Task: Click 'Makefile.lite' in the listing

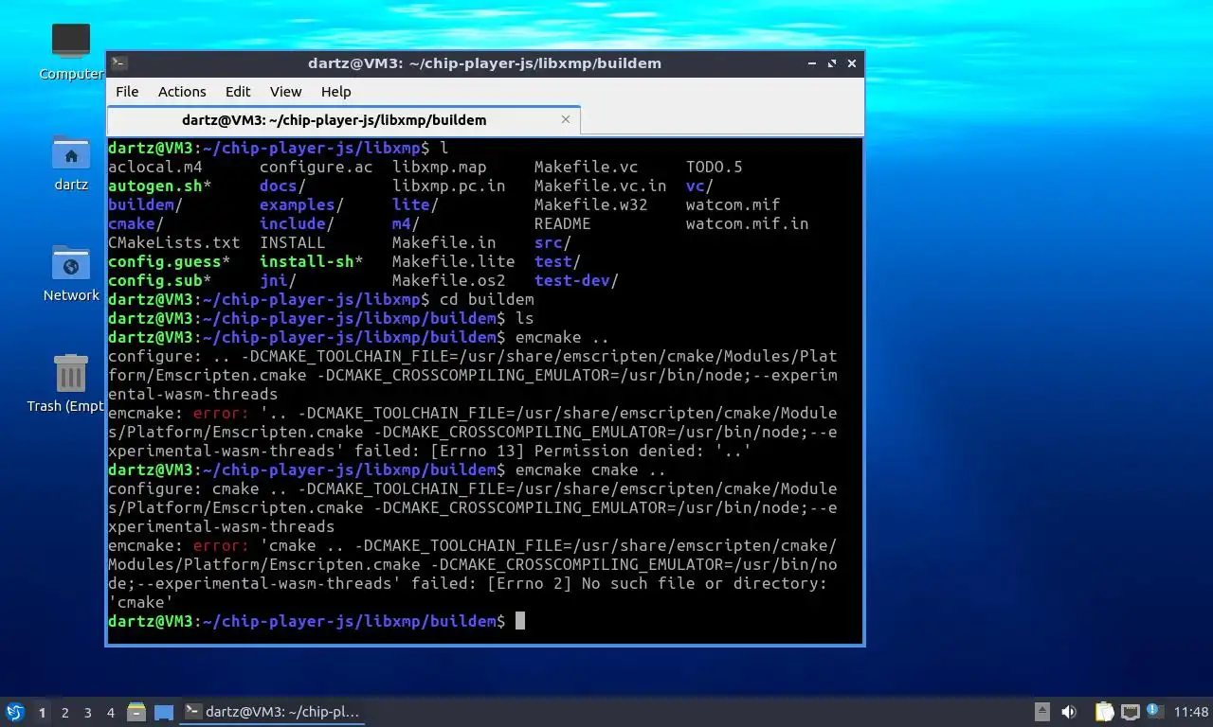Action: [x=454, y=261]
